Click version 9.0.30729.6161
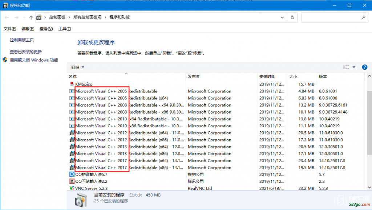This screenshot has height=210, width=372. (x=333, y=105)
